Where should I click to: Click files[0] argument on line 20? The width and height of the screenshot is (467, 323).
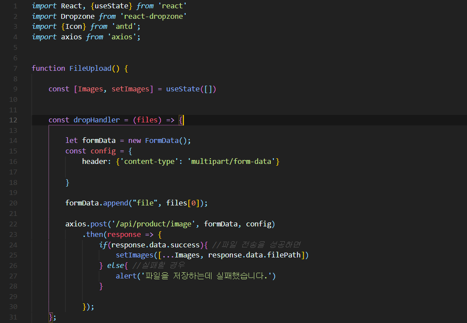(x=183, y=203)
